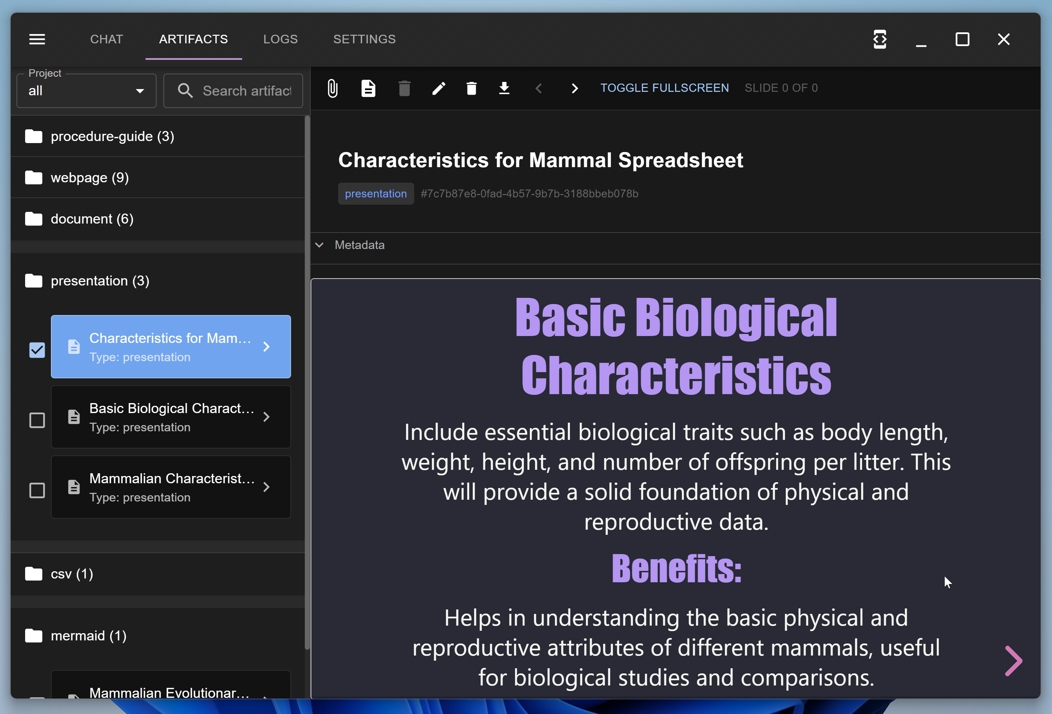Open the hamburger menu icon
The image size is (1052, 714).
(37, 39)
